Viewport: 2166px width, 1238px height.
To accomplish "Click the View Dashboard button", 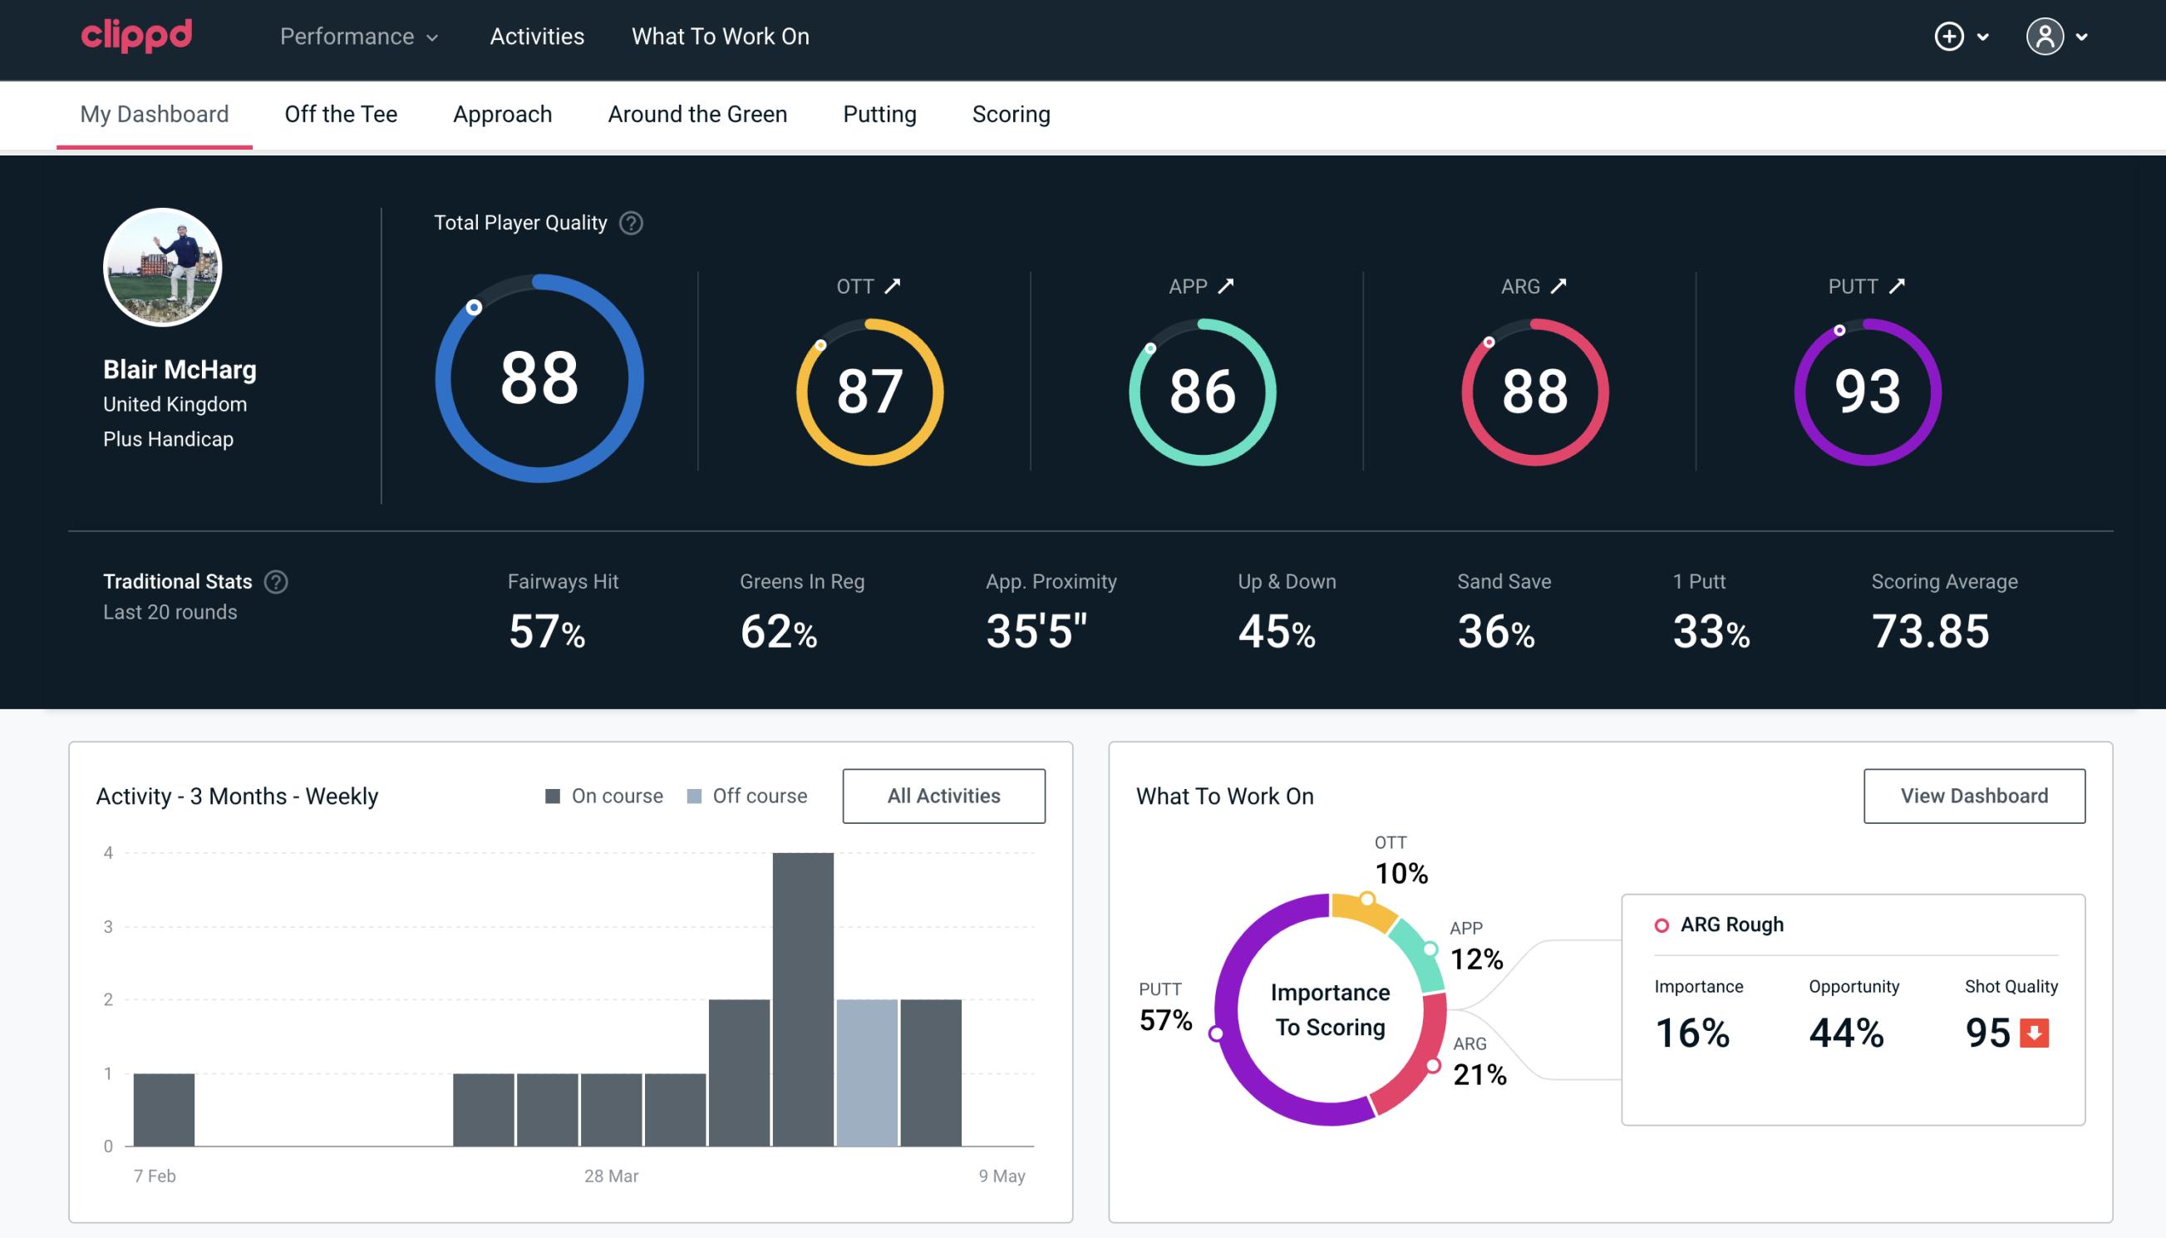I will (1972, 795).
